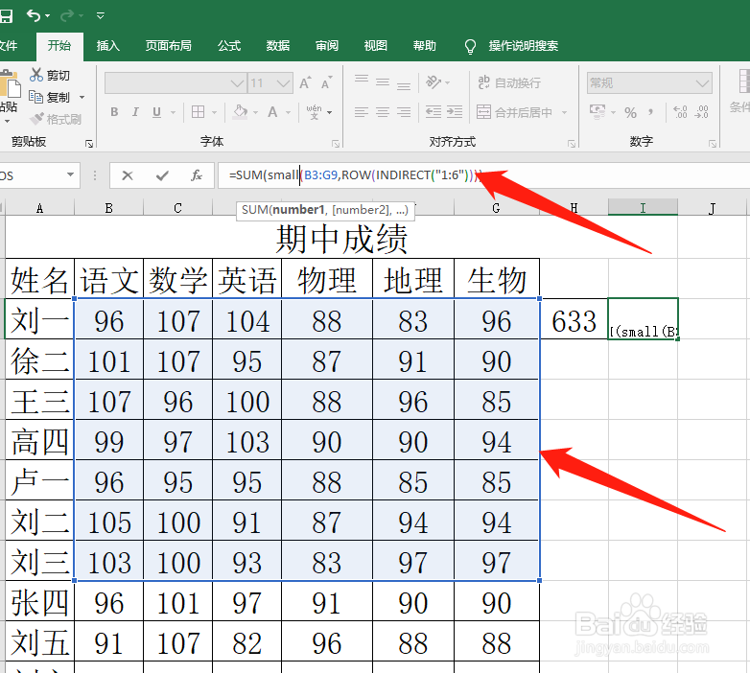Click the header cell 物理
Screen dimensions: 750x673
tap(327, 279)
